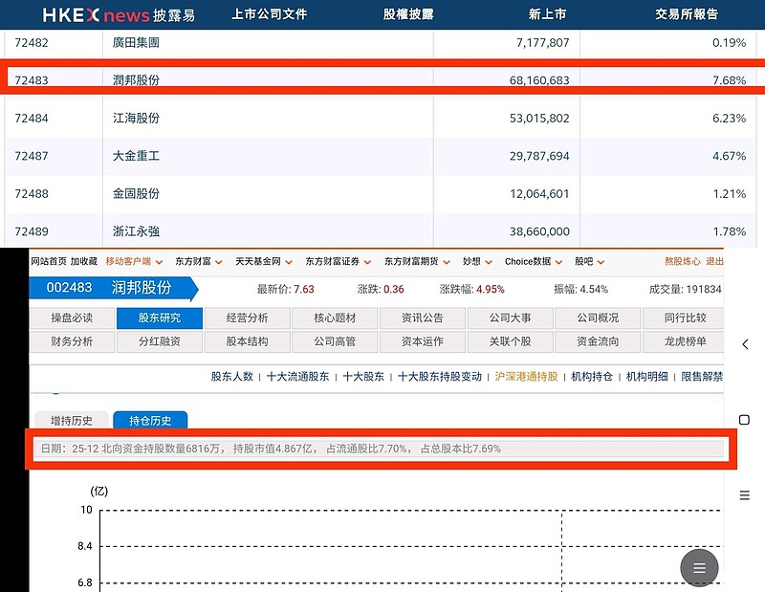Switch to the 持仓历史 tab
765x592 pixels.
point(149,419)
